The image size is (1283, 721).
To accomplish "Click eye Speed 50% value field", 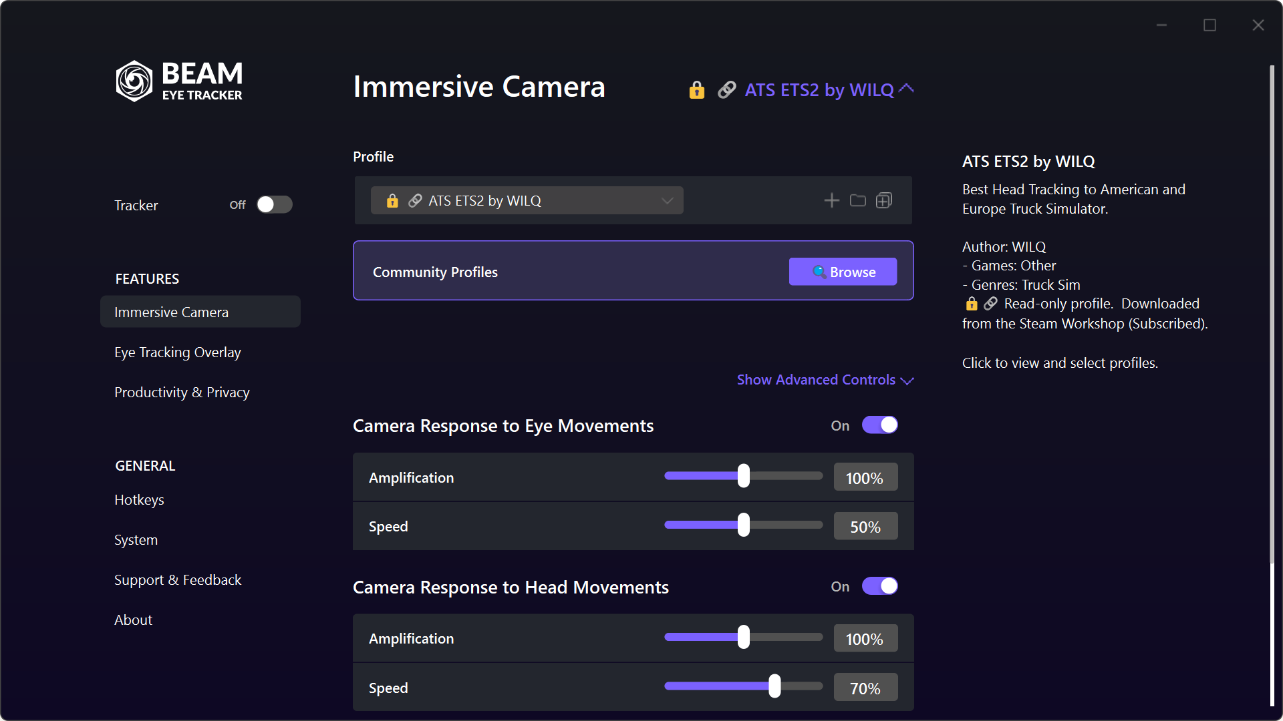I will tap(865, 527).
